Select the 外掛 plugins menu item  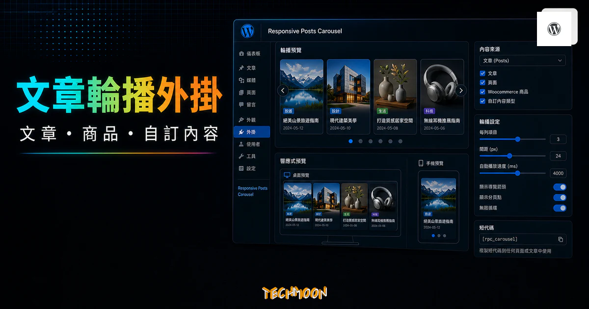point(252,132)
